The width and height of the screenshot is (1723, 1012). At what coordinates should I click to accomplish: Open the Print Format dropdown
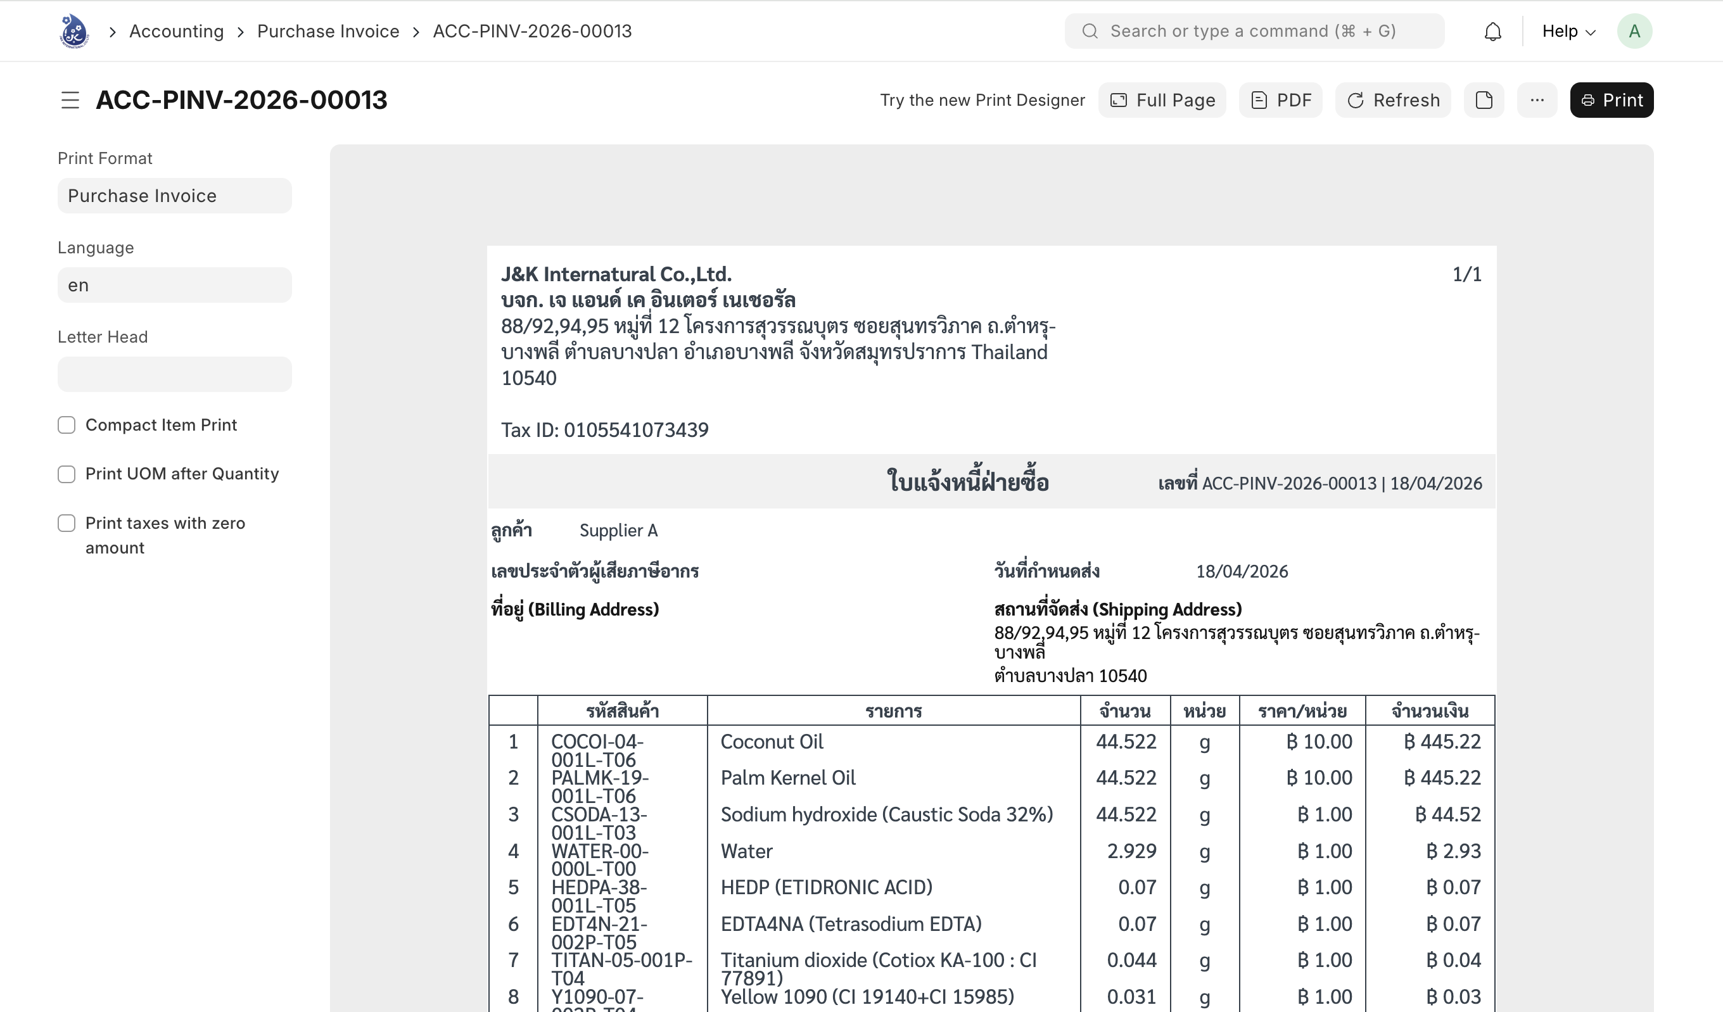[174, 196]
